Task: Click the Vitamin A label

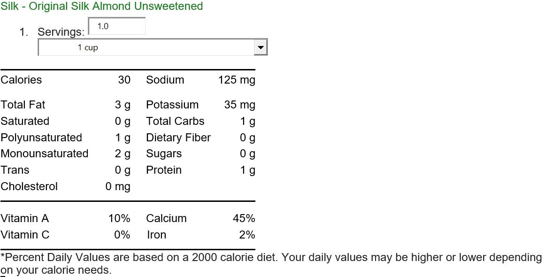Action: click(x=25, y=218)
